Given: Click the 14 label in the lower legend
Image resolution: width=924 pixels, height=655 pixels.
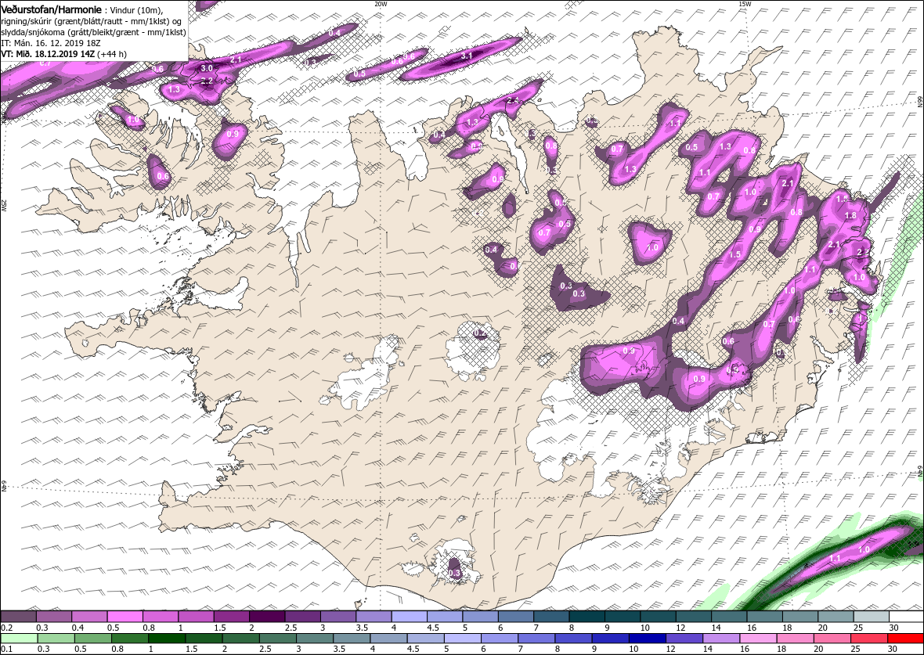Looking at the screenshot, I should coord(707,649).
